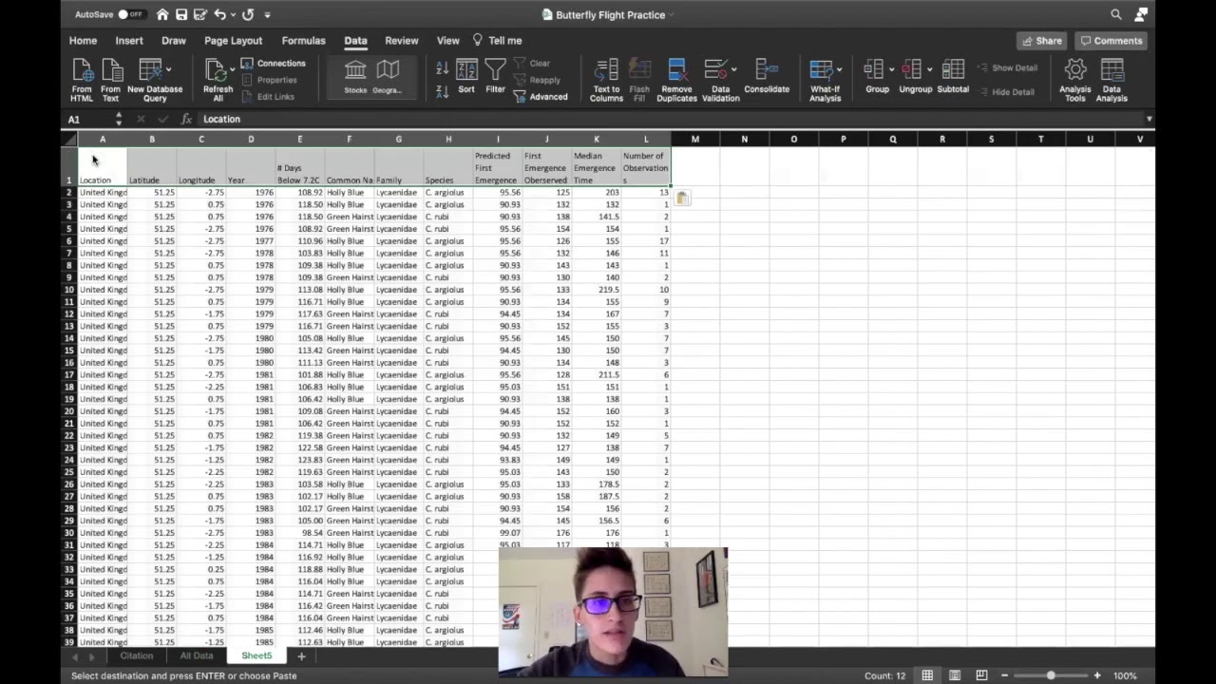The width and height of the screenshot is (1216, 684).
Task: Open the Sort dialog
Action: [x=466, y=77]
